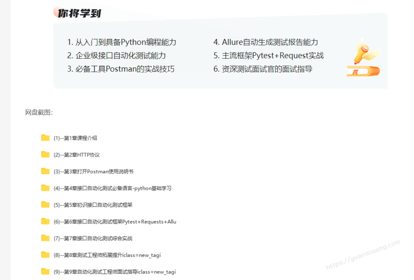The image size is (414, 280).
Task: Select text {1}--第1章课程介绍
Action: point(75,138)
